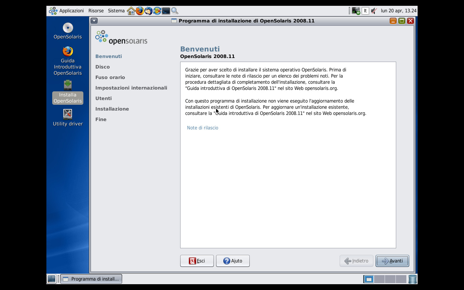Click the magnifier search icon in the top panel
464x290 pixels.
[175, 11]
